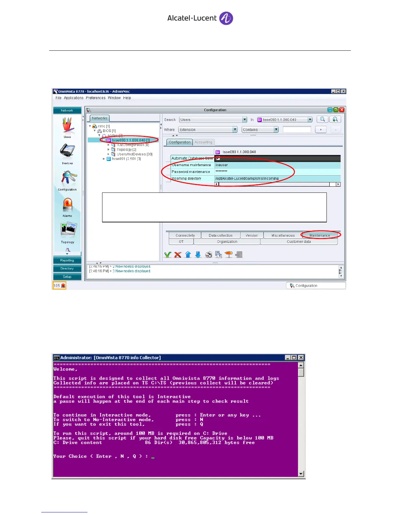Open the Window menu

[114, 98]
